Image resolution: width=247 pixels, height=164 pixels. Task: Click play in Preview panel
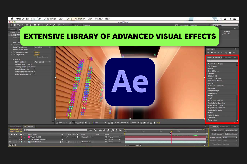(x=215, y=53)
